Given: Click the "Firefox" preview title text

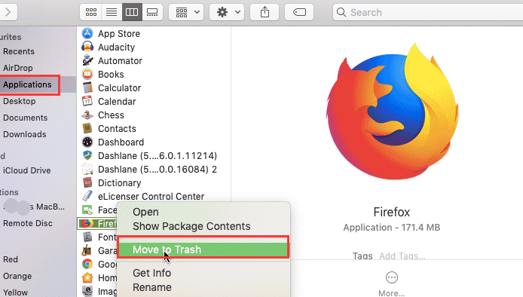Looking at the screenshot, I should click(392, 213).
